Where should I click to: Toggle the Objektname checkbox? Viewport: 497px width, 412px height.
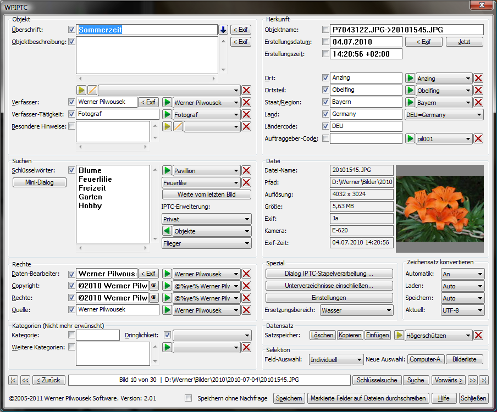pos(326,30)
